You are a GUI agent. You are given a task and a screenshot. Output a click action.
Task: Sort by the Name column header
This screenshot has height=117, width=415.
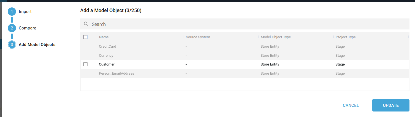tap(104, 37)
